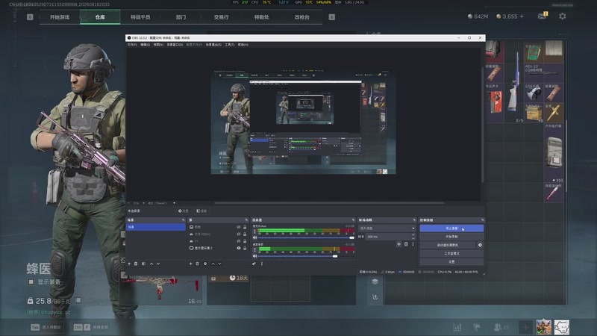Hide the 显示器采集 2 source
The height and width of the screenshot is (336, 597).
pyautogui.click(x=239, y=248)
